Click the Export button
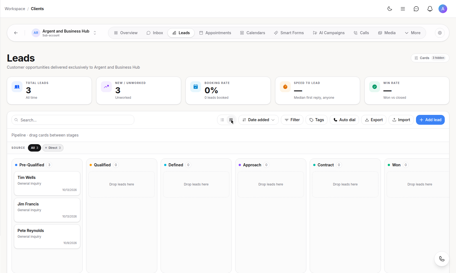This screenshot has width=456, height=273. 374,120
